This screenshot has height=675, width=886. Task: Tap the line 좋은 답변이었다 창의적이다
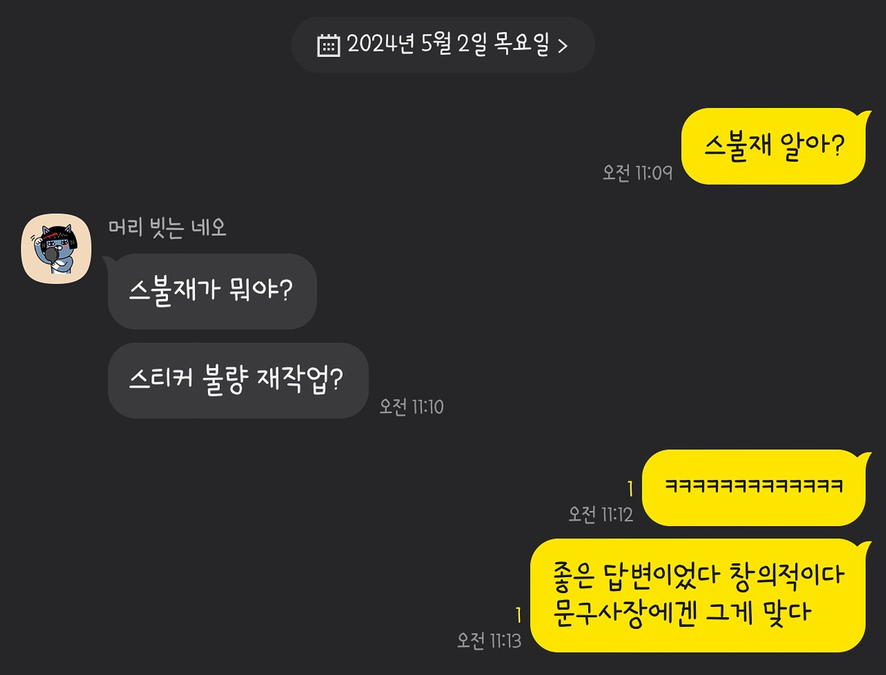point(698,576)
